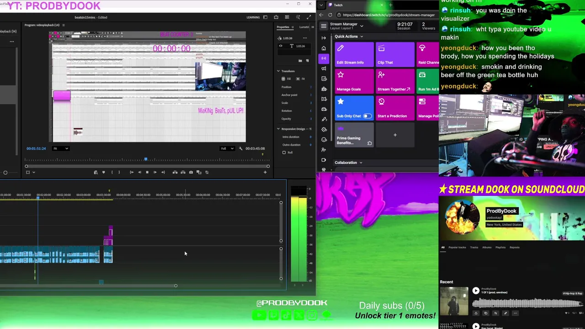Reload the Twitch dashboard page
Screen dimensions: 585x329
pos(330,15)
